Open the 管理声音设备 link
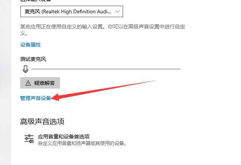Image resolution: width=241 pixels, height=165 pixels. (35, 98)
